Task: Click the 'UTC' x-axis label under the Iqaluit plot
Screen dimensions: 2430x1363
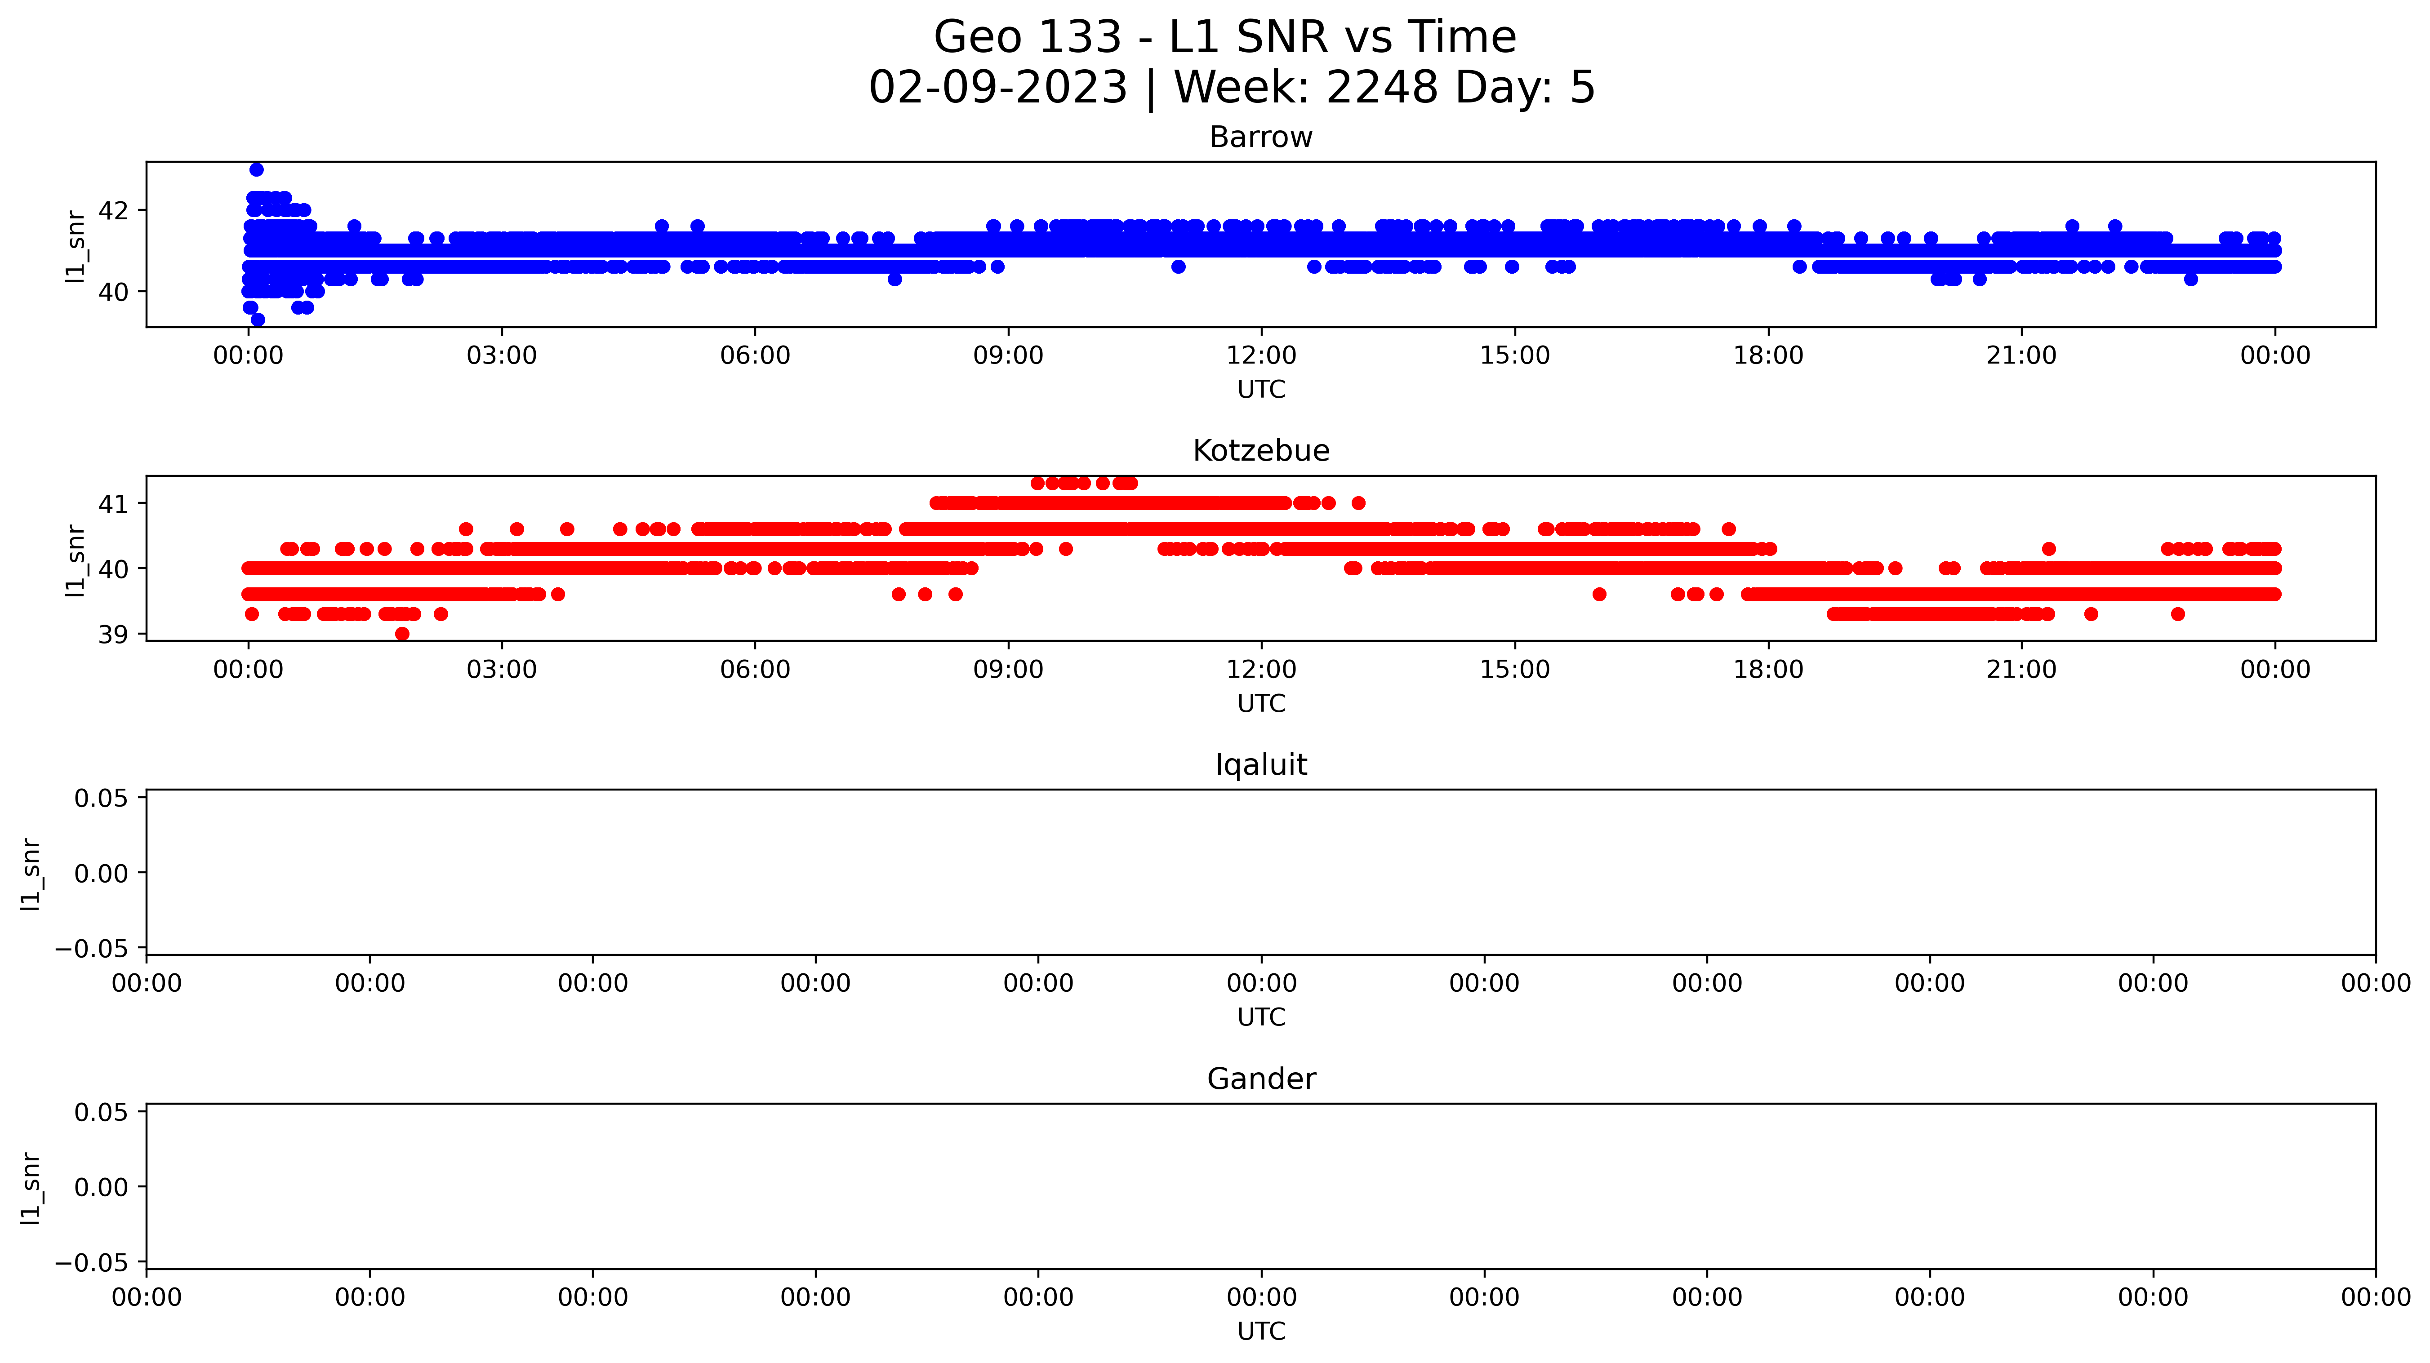Action: pos(1261,1018)
